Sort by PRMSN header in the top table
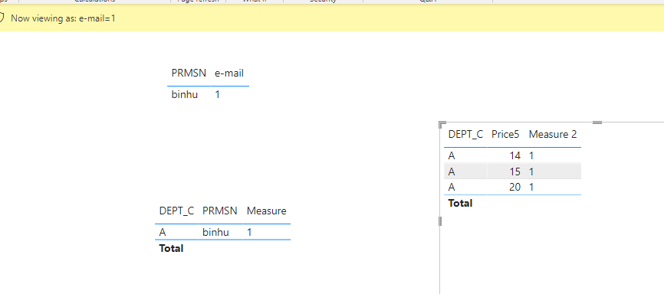The width and height of the screenshot is (664, 294). click(x=189, y=73)
